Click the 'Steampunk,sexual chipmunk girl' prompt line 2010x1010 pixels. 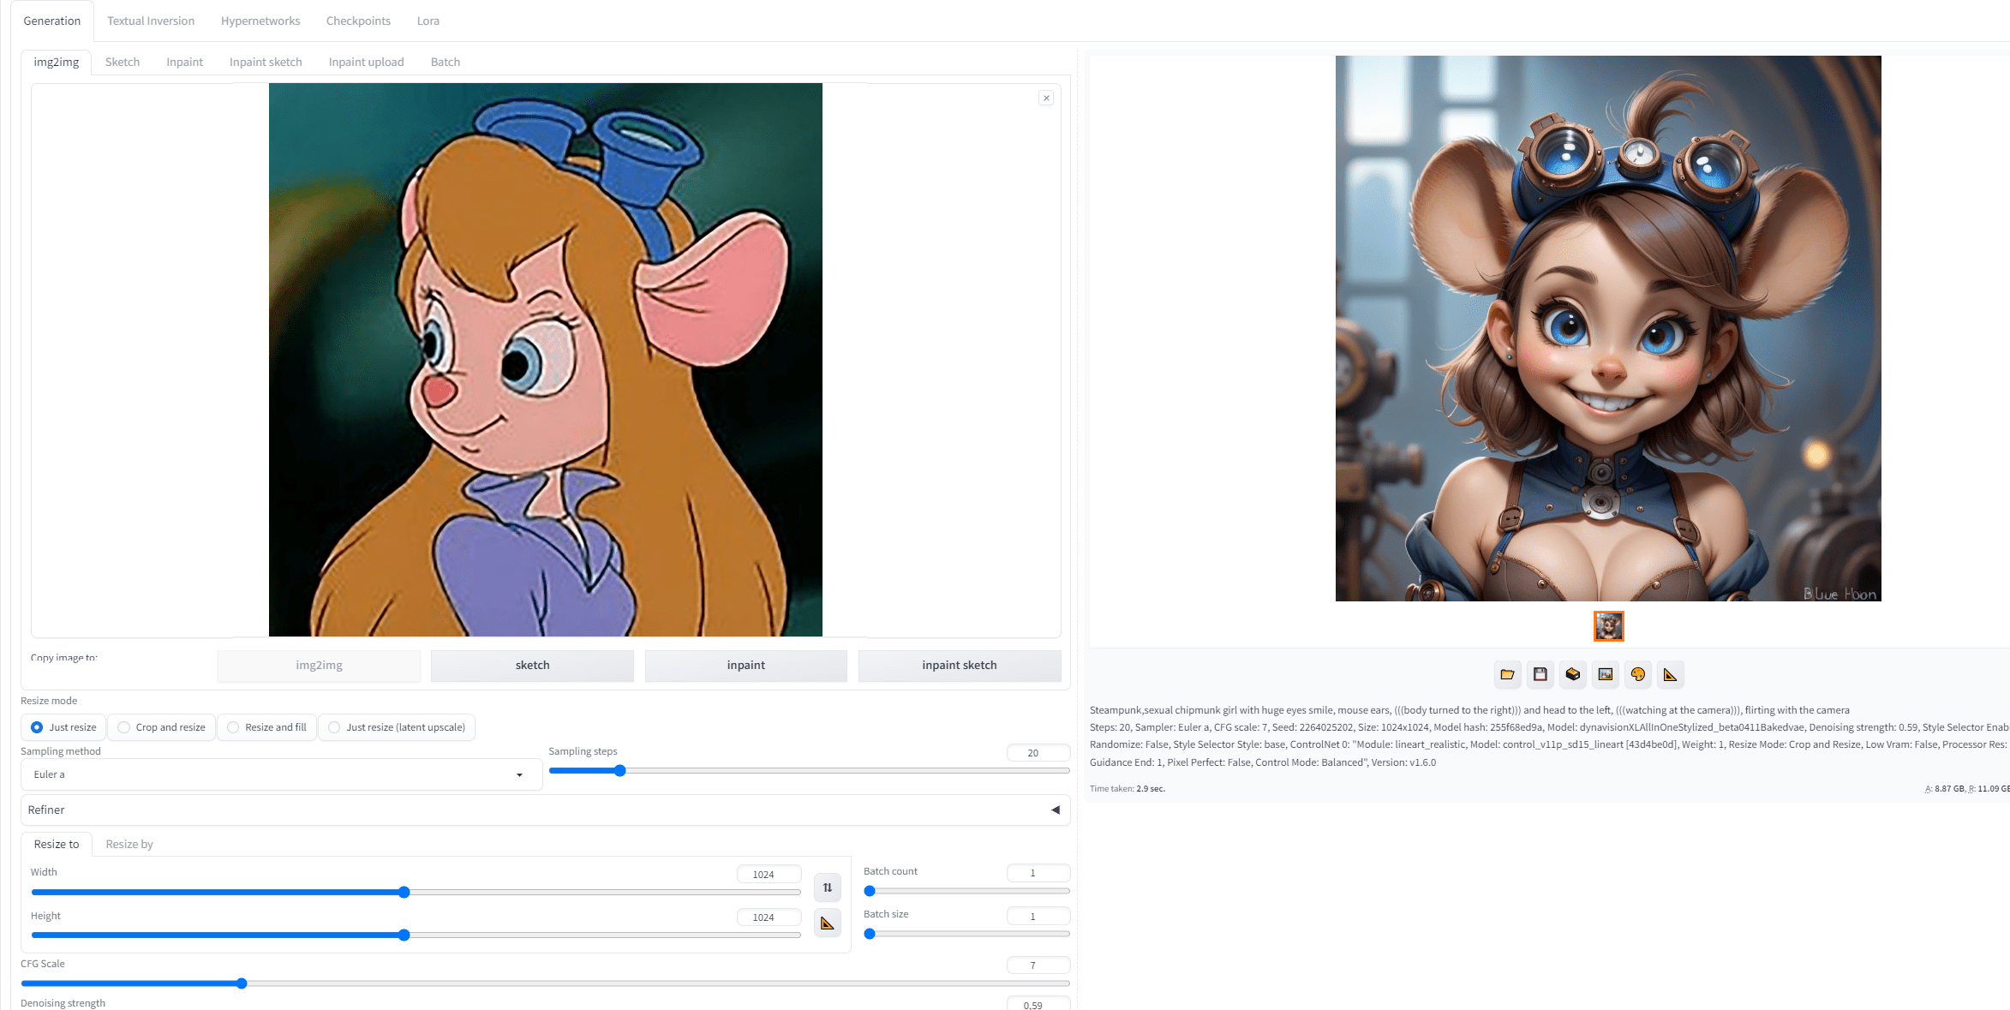click(1469, 710)
